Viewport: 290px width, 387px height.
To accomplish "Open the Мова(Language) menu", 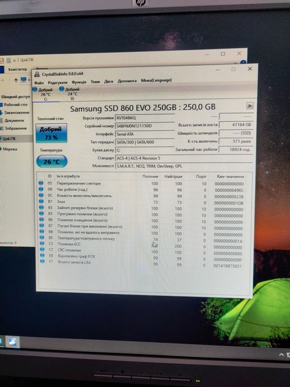I will point(156,81).
